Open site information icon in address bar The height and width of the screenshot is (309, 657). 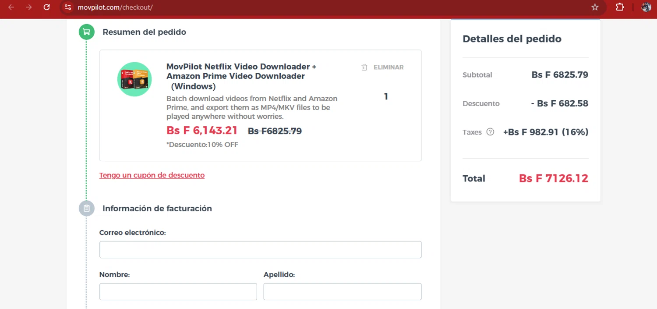(67, 7)
